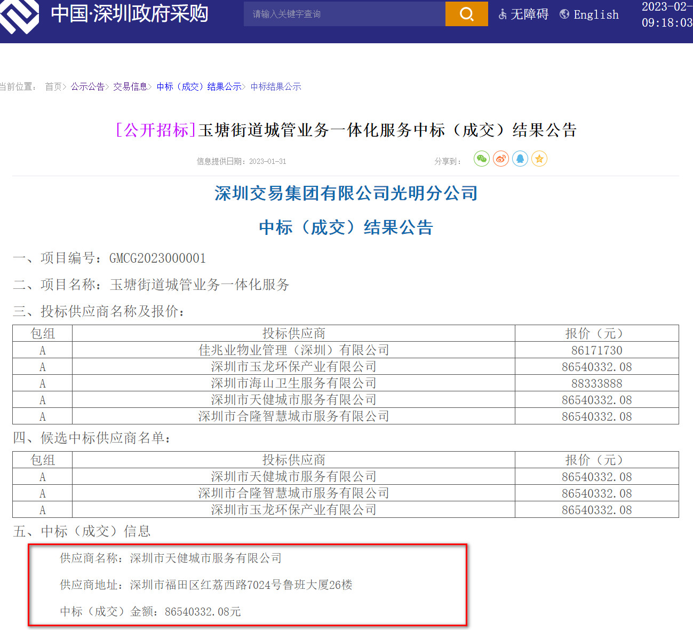The height and width of the screenshot is (630, 693).
Task: Click the bid price 86171730
Action: click(x=596, y=350)
